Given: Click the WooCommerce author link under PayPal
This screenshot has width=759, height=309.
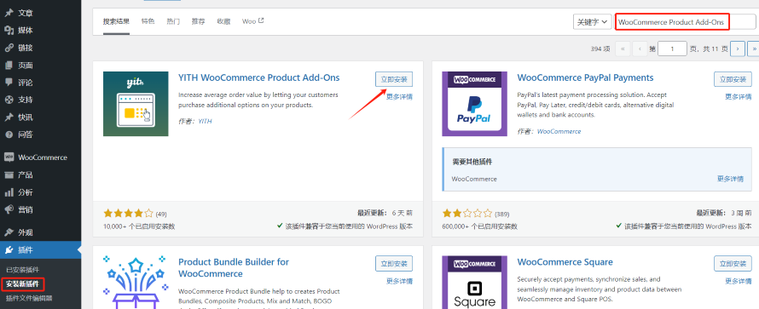Looking at the screenshot, I should [559, 131].
